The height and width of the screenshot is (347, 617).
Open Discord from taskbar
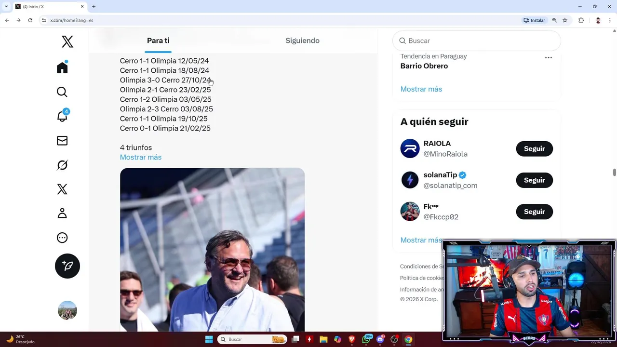380,339
